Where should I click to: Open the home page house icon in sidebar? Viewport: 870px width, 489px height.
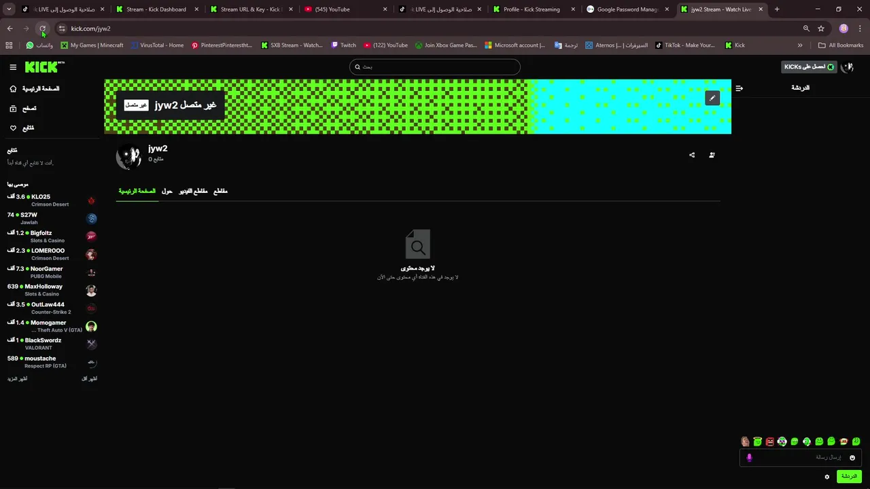click(x=13, y=89)
